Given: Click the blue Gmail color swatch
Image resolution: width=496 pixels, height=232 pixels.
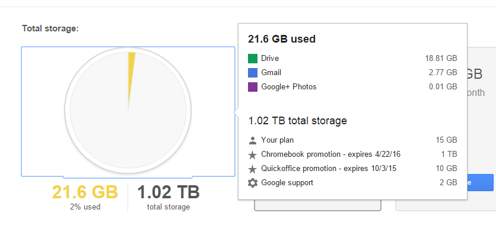Looking at the screenshot, I should pyautogui.click(x=253, y=73).
